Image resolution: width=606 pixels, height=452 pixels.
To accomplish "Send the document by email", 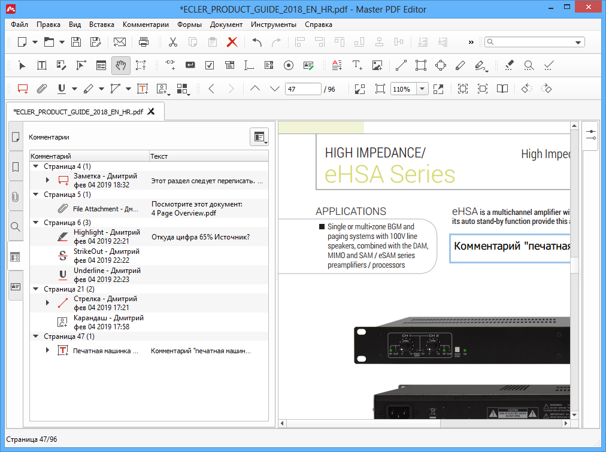I will pyautogui.click(x=120, y=42).
